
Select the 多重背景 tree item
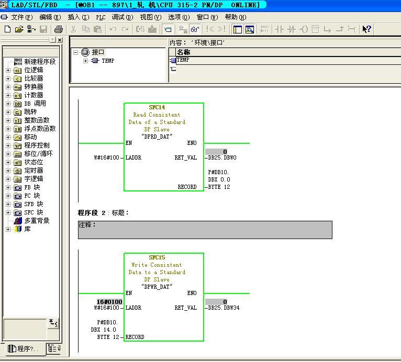click(37, 221)
